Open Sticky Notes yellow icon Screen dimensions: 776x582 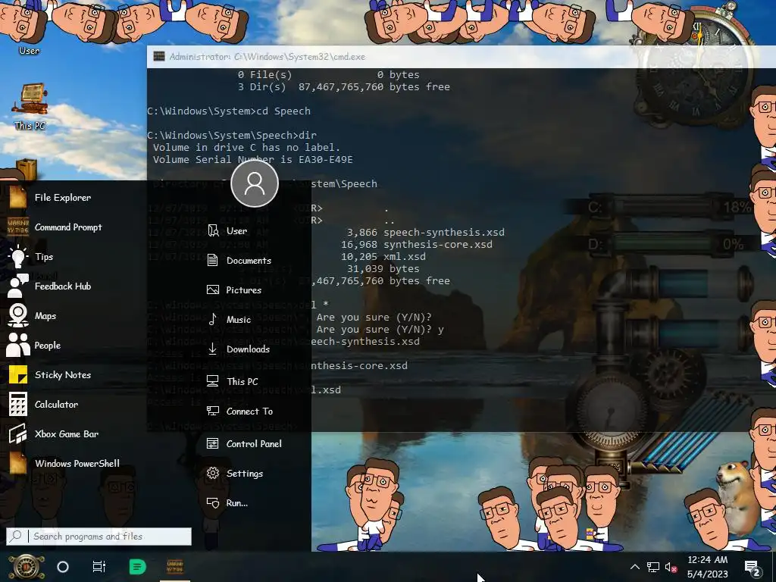click(18, 374)
